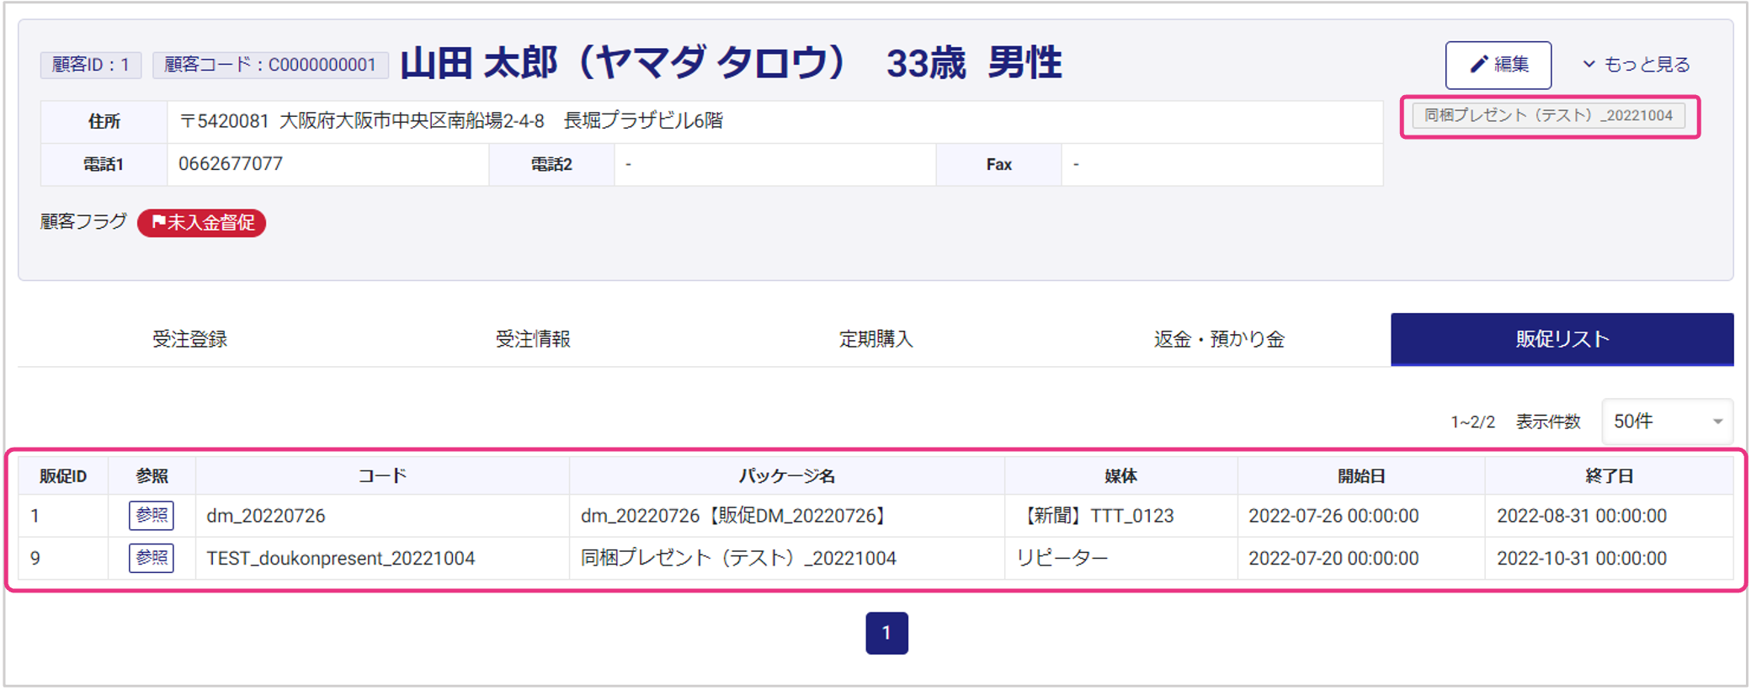This screenshot has width=1751, height=690.
Task: Click phone number 0662677077
Action: pos(231,164)
